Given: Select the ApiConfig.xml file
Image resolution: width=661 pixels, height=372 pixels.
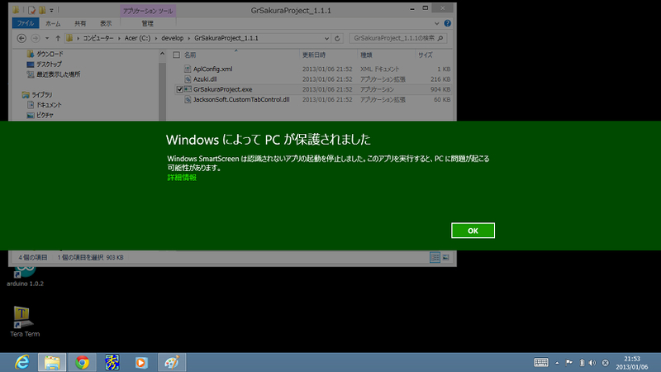Looking at the screenshot, I should 213,69.
